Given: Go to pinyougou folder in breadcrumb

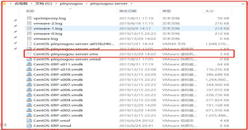Looking at the screenshot, I should point(71,4).
